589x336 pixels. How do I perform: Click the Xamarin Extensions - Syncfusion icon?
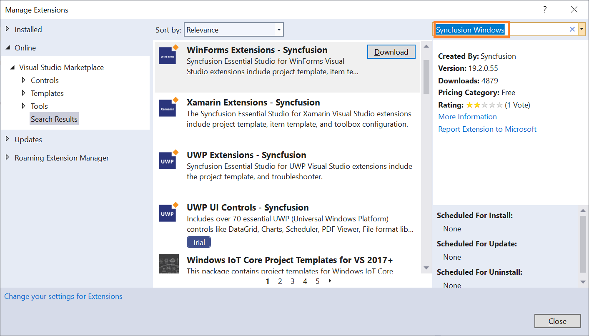(168, 107)
